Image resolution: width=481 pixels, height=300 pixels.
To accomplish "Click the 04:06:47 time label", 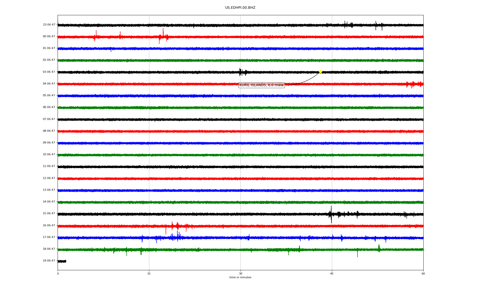I will tap(49, 84).
